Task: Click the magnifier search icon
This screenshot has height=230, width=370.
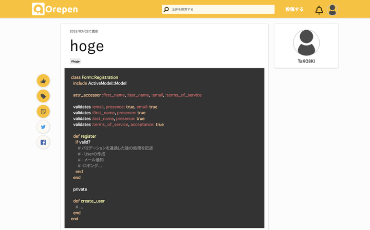Action: pyautogui.click(x=166, y=9)
